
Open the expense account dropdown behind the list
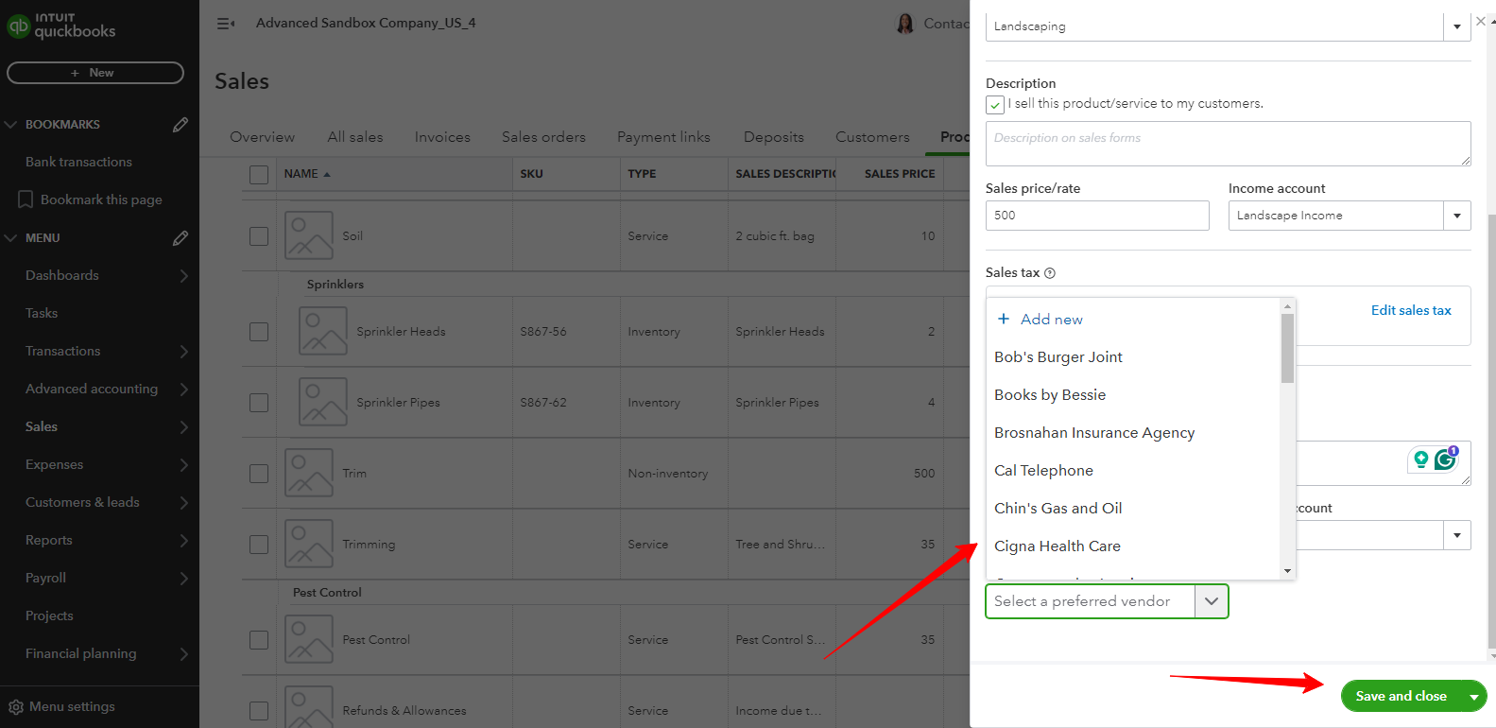click(1456, 535)
